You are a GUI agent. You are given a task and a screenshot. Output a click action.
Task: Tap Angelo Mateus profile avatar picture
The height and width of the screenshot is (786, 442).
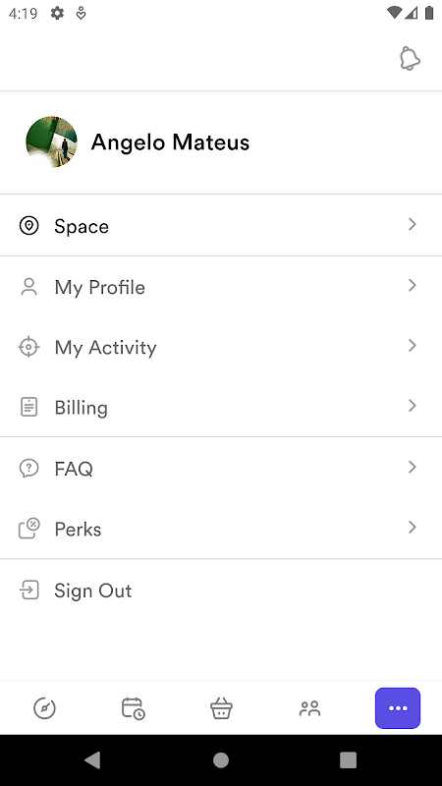point(52,141)
